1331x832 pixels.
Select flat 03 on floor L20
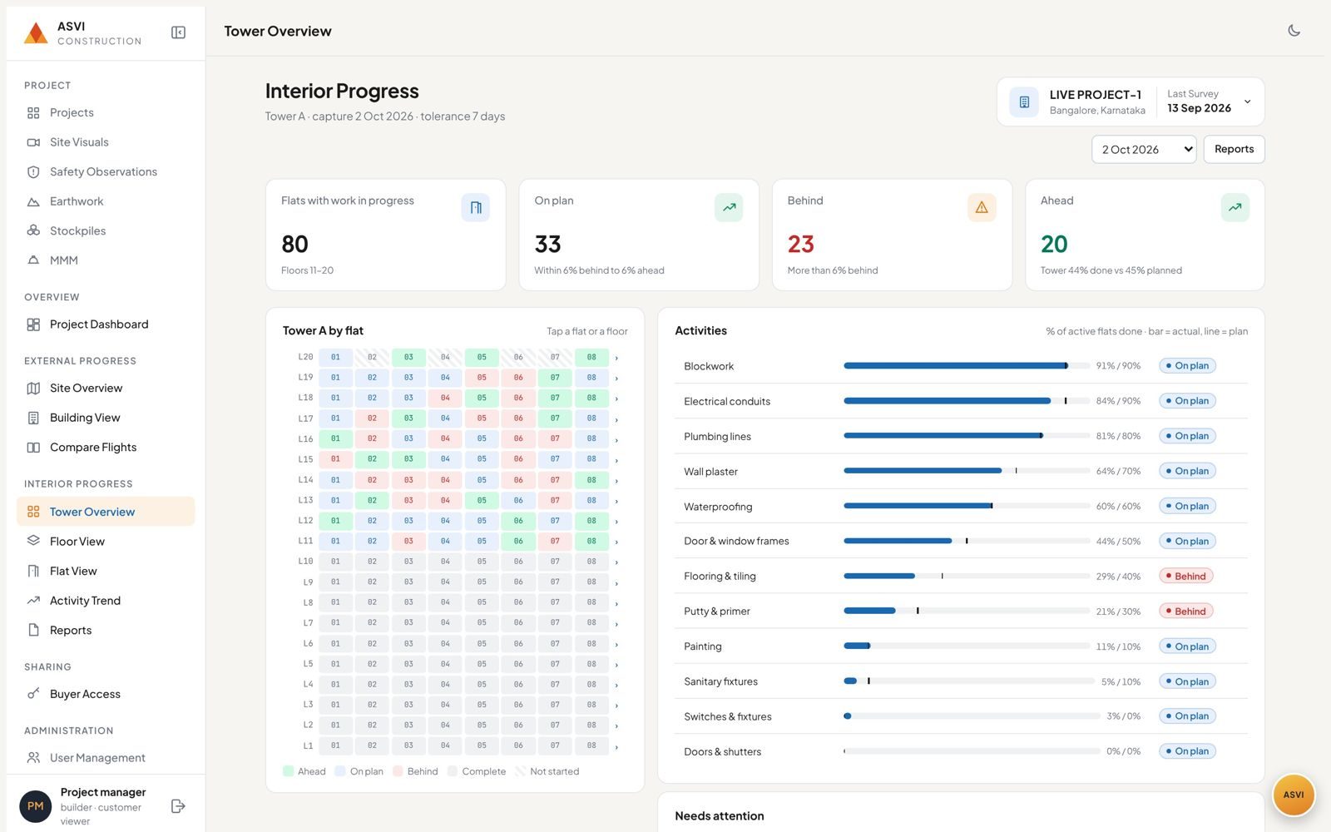(408, 357)
